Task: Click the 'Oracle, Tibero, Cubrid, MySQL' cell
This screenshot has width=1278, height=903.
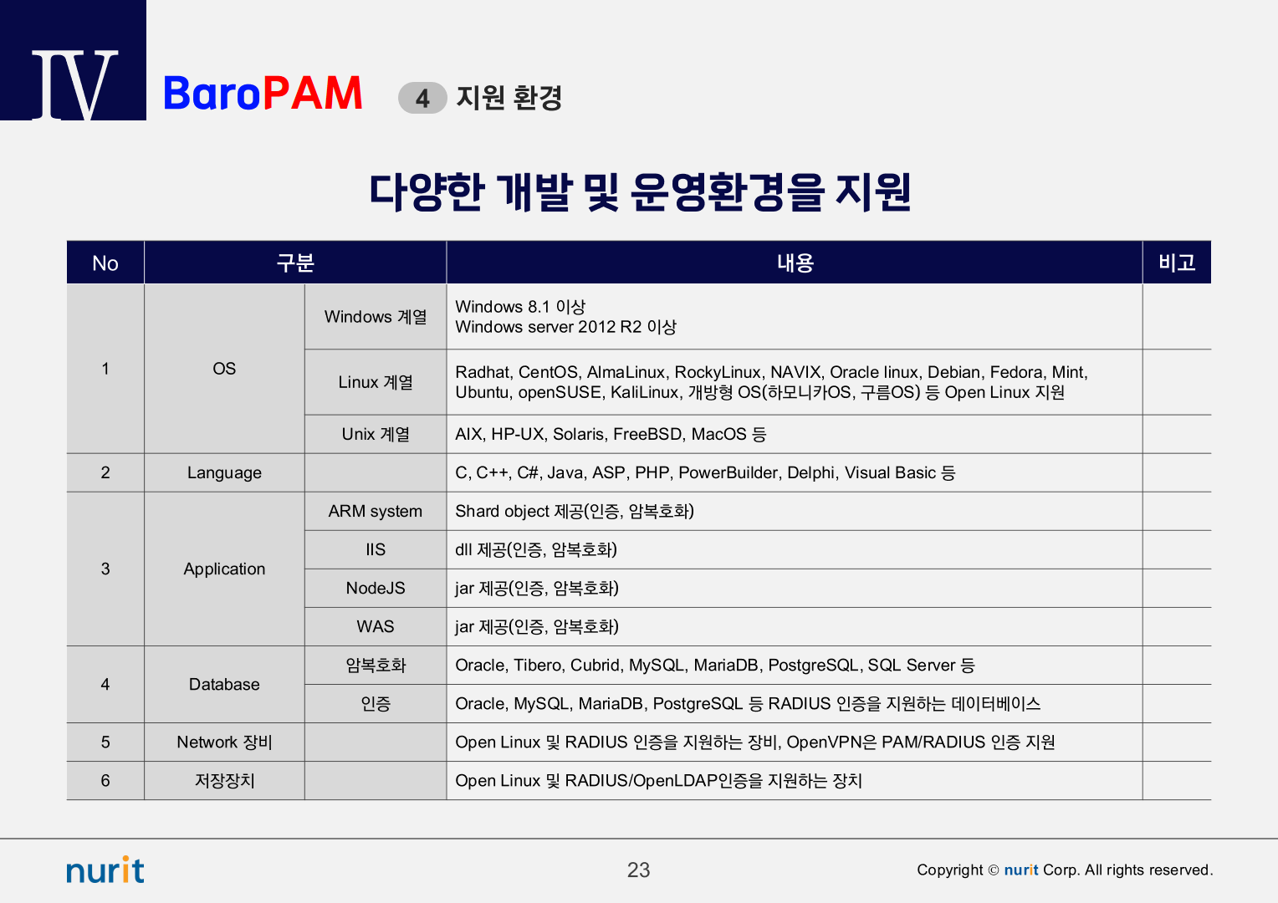Action: (x=795, y=665)
